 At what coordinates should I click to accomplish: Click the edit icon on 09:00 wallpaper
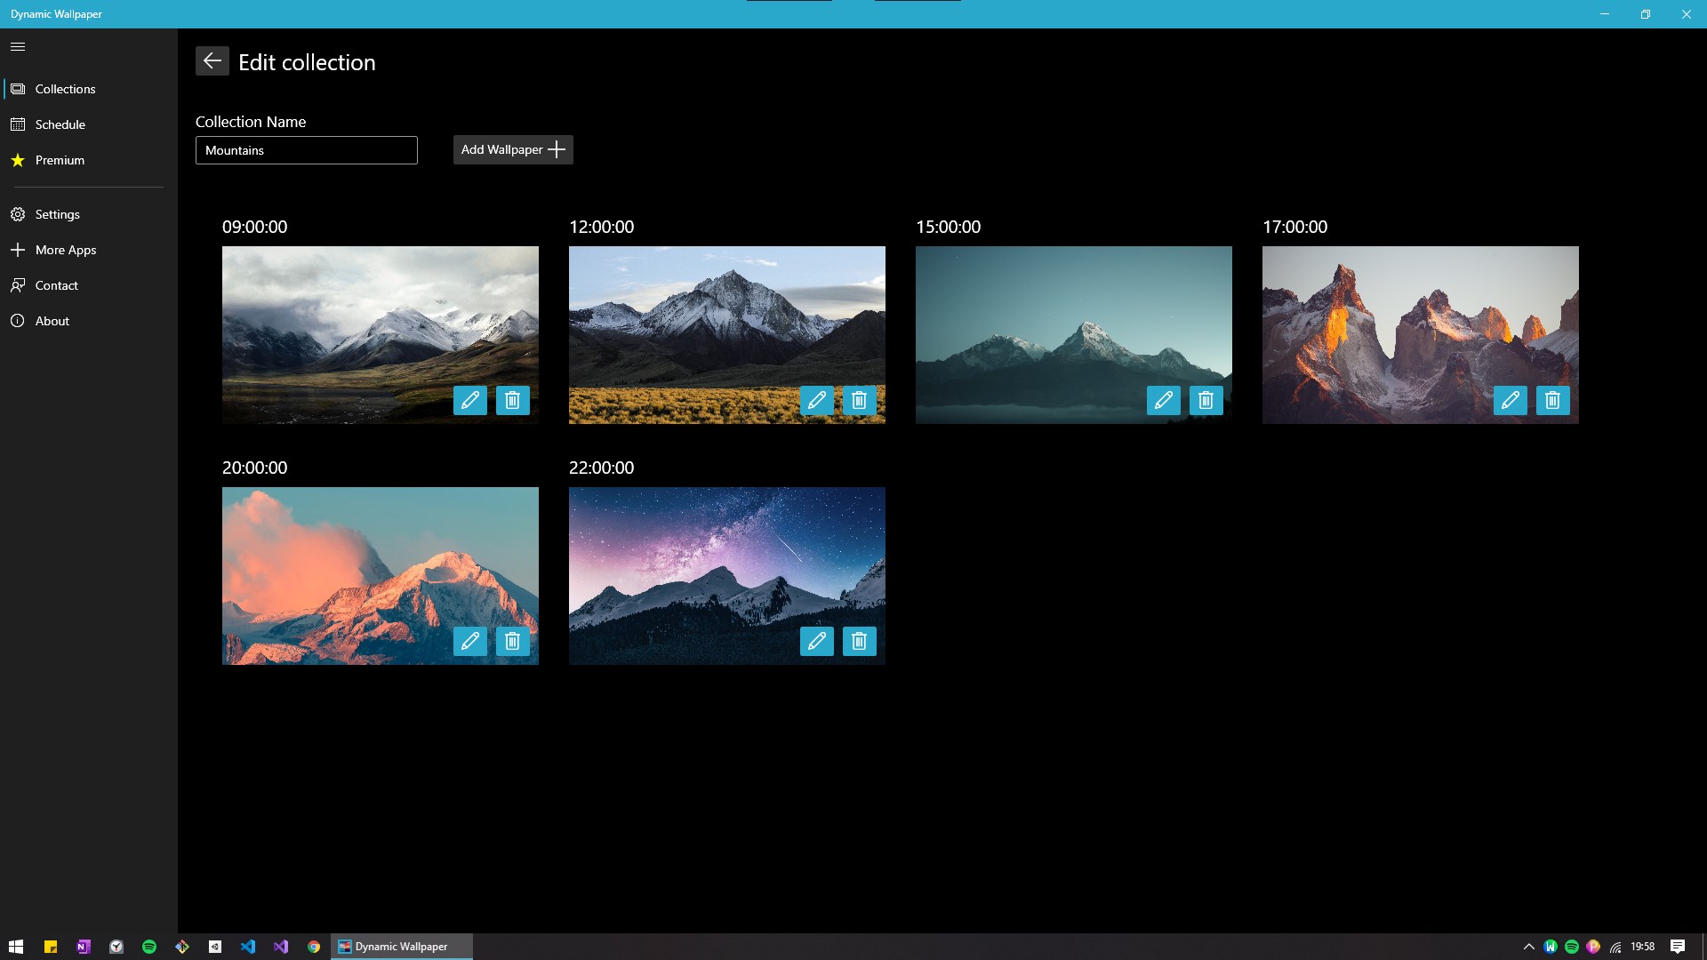click(470, 400)
